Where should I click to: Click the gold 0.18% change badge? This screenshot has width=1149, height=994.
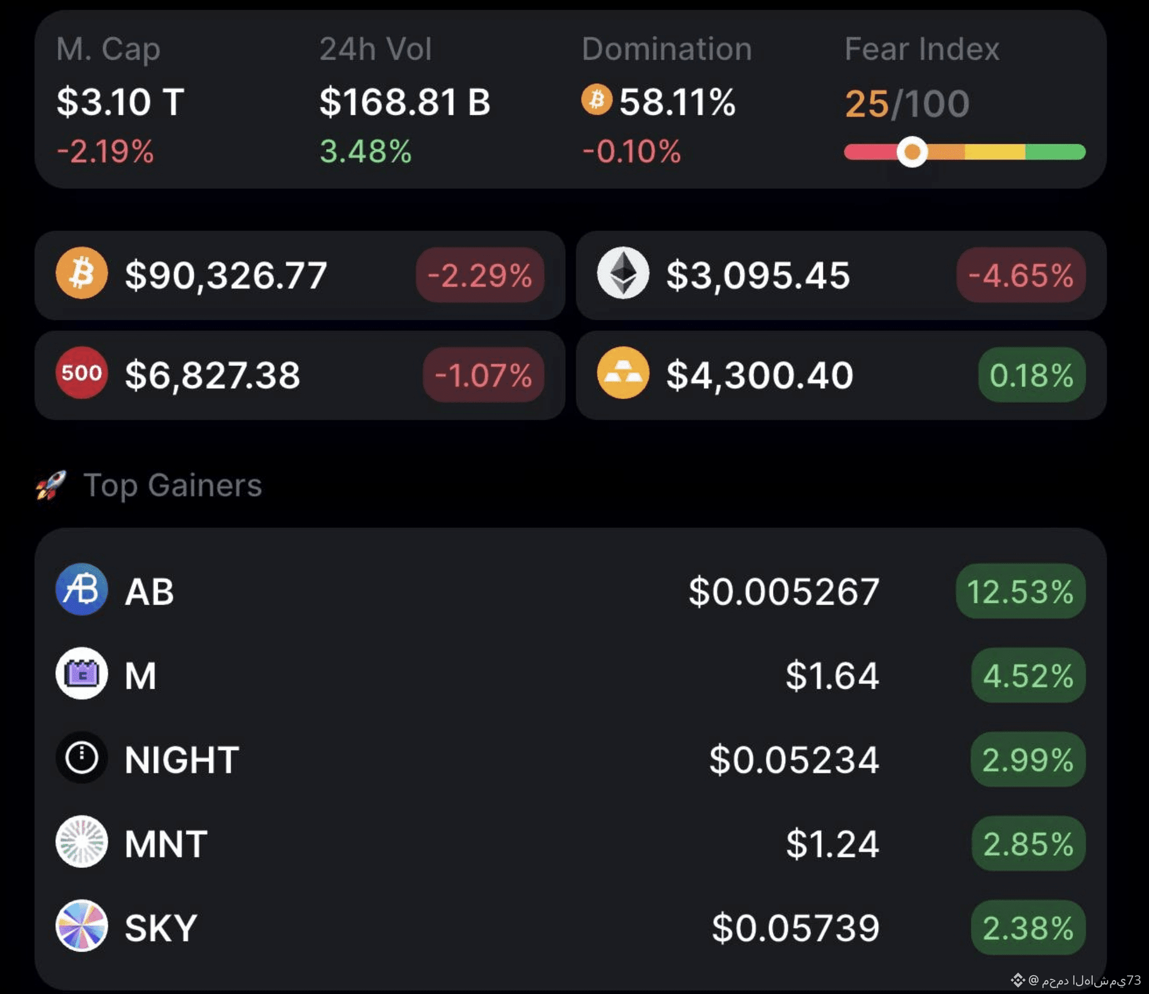tap(1032, 375)
